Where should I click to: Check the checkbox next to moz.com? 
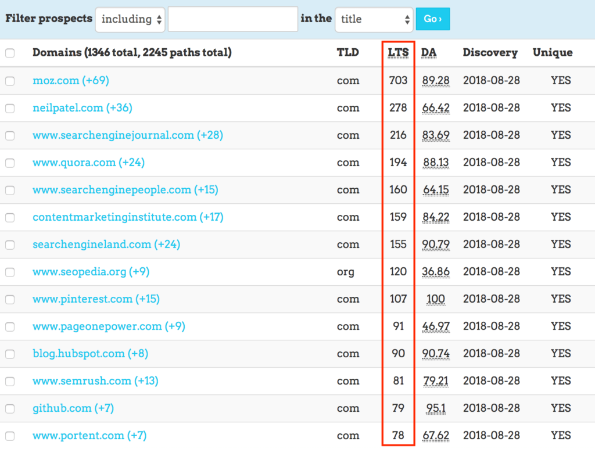(x=9, y=81)
